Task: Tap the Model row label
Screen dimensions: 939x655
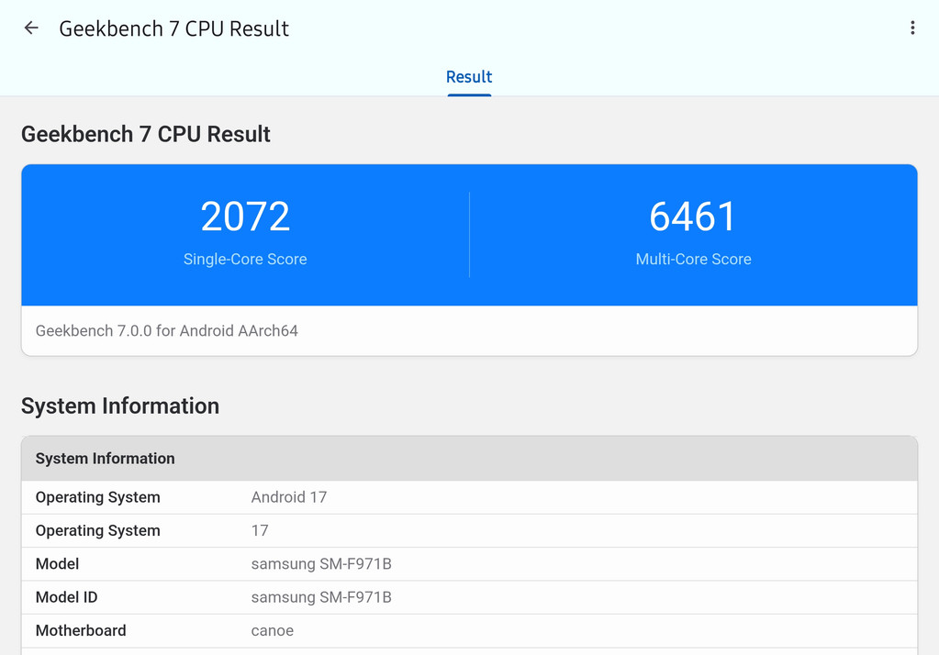Action: [57, 564]
